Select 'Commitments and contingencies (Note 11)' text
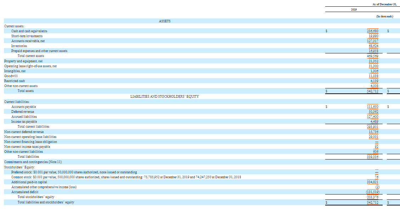The image size is (400, 209). pyautogui.click(x=33, y=162)
